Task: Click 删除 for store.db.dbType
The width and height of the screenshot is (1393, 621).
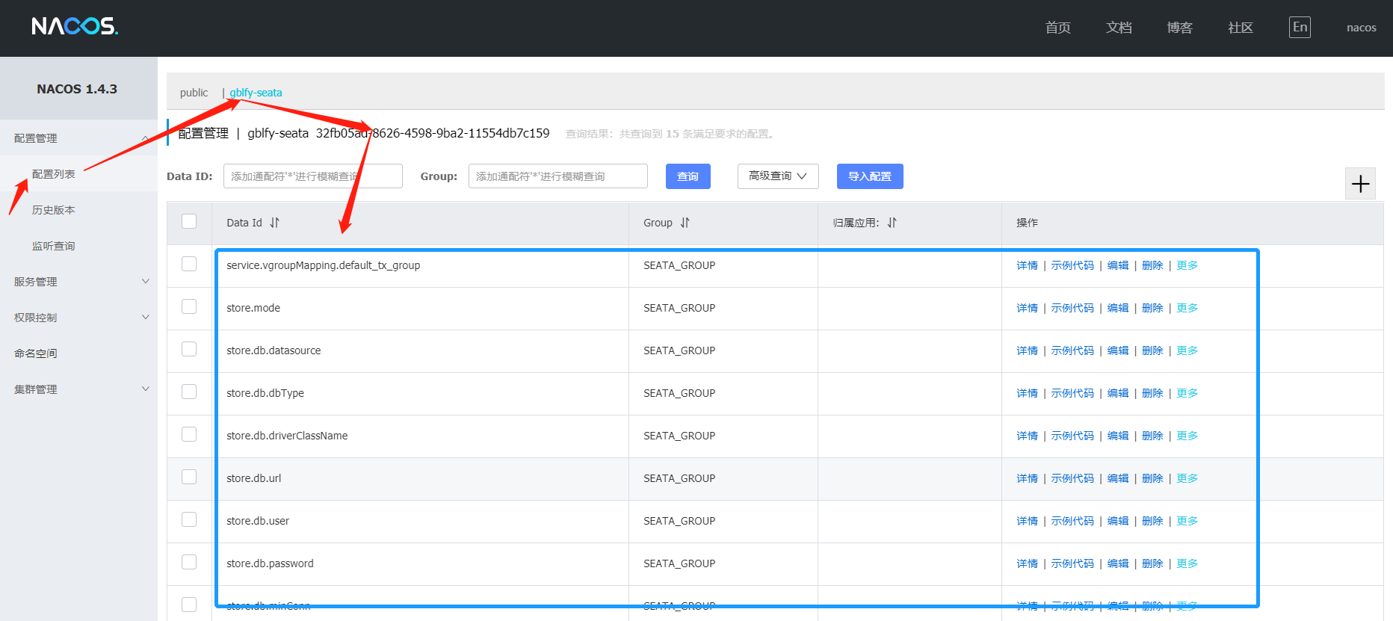Action: (1152, 393)
